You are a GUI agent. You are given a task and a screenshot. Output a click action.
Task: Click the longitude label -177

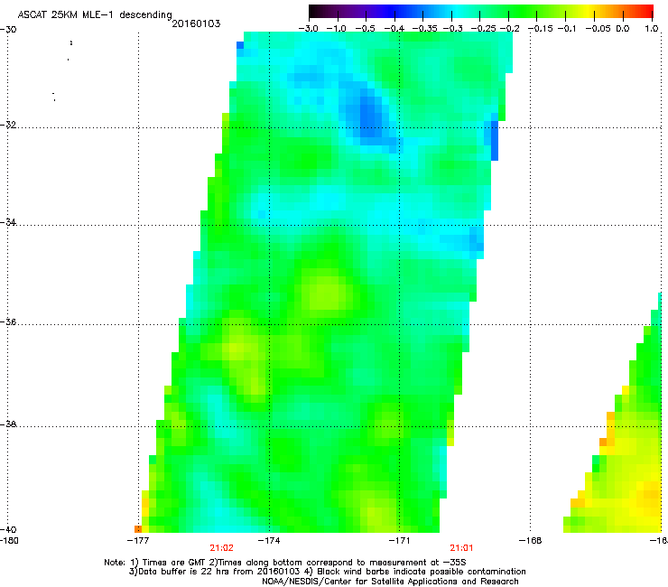138,541
